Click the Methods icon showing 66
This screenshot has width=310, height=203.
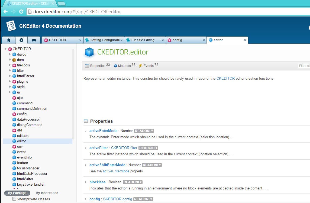[115, 66]
